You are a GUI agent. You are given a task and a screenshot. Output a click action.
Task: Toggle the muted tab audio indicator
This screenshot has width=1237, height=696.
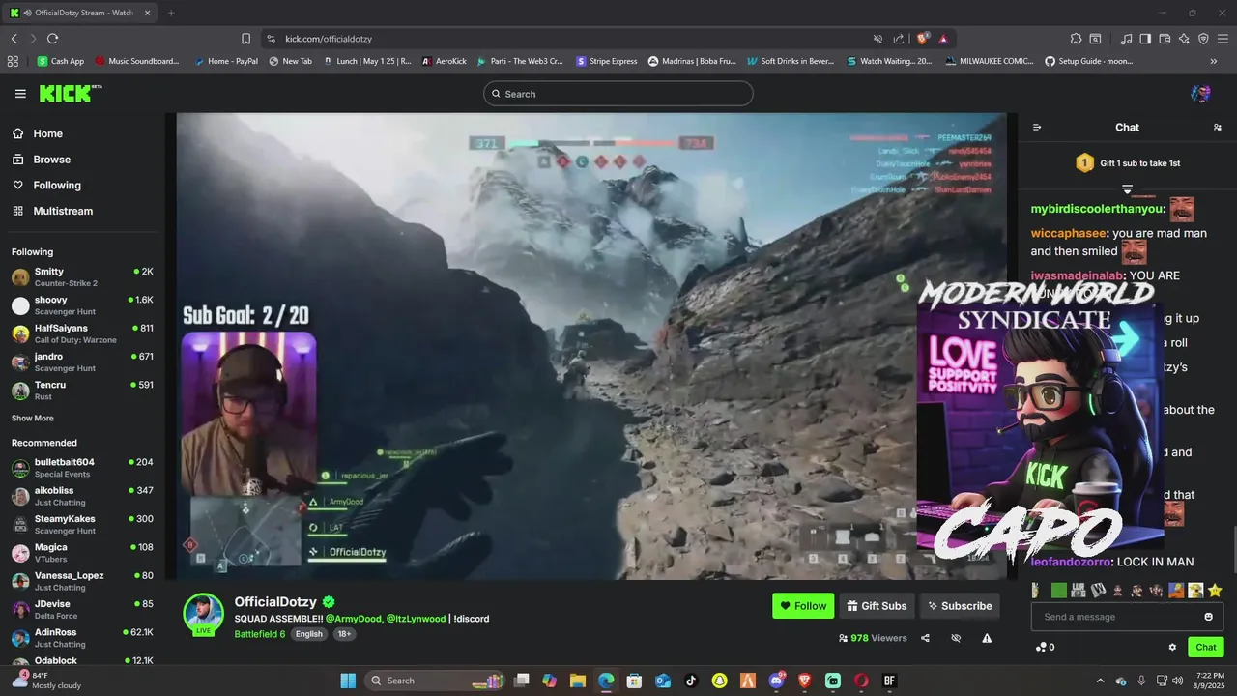click(x=877, y=39)
